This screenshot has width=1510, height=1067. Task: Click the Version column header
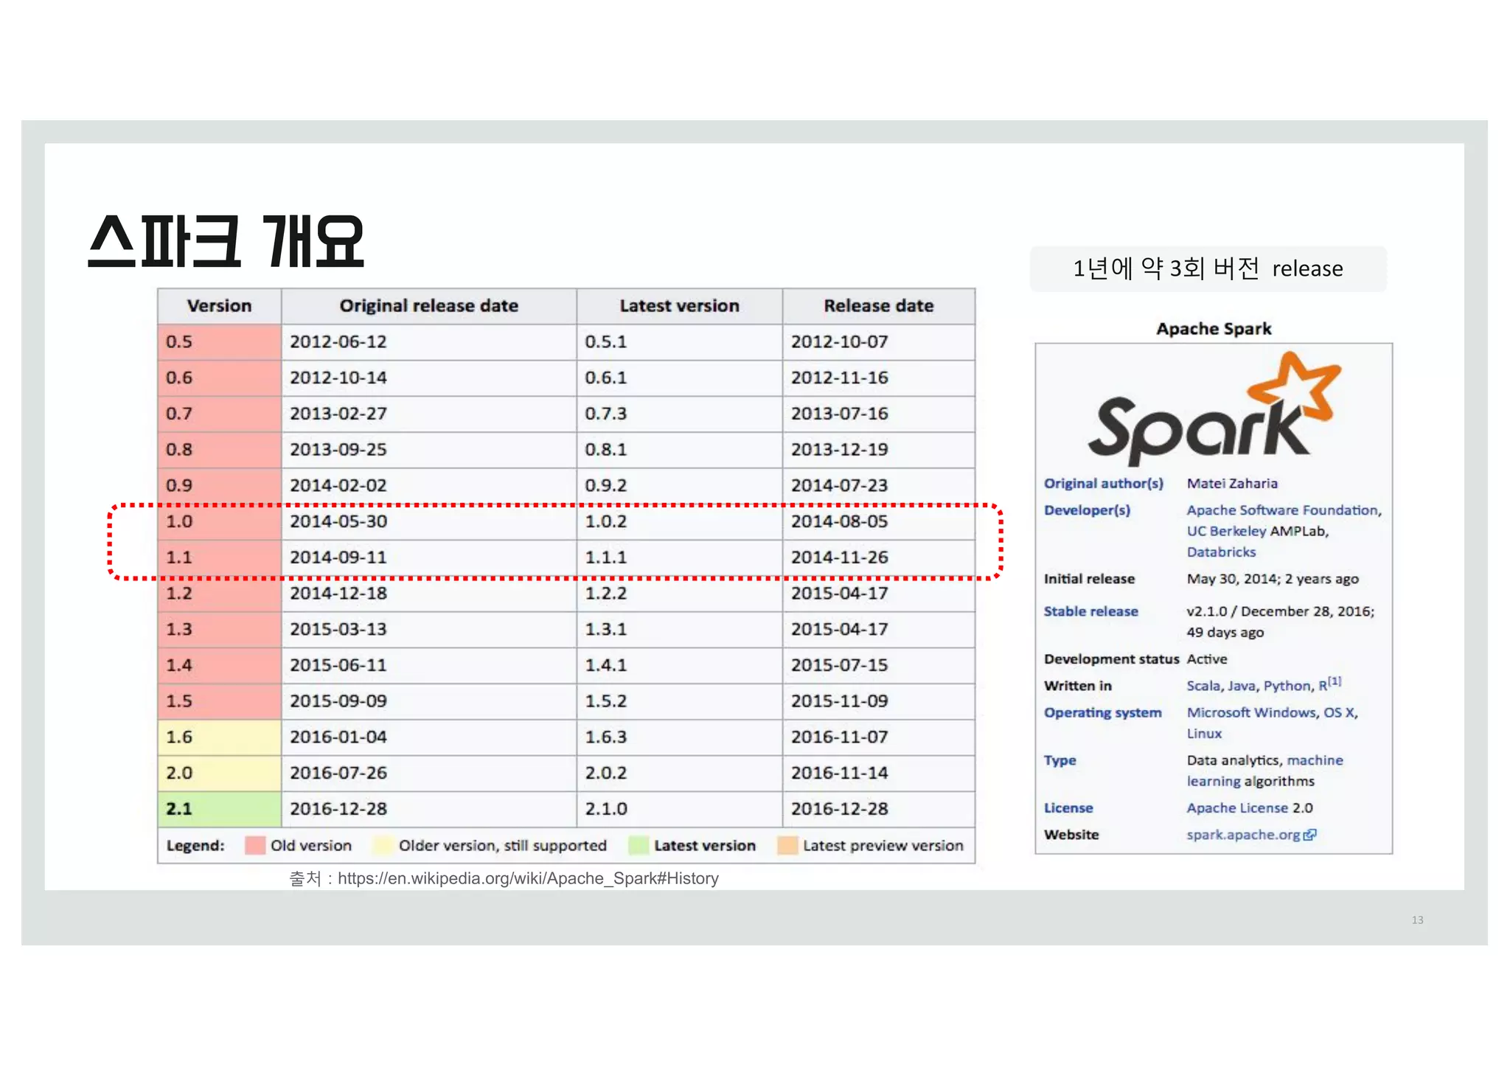[x=219, y=306]
